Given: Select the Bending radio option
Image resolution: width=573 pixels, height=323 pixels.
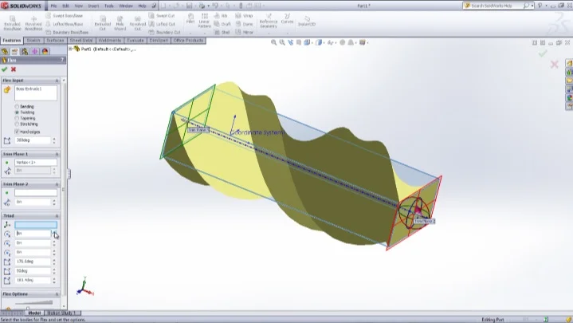Looking at the screenshot, I should tap(17, 106).
